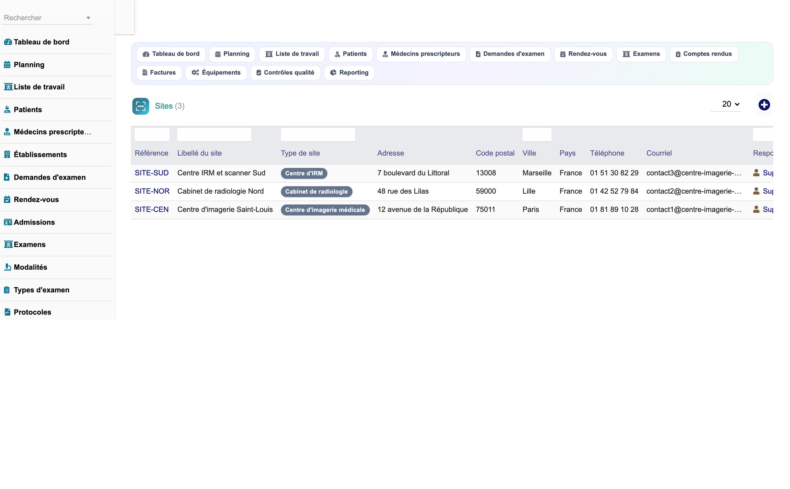Click cell 'Cabinet de radiologie Nord'
790x489 pixels.
[220, 191]
